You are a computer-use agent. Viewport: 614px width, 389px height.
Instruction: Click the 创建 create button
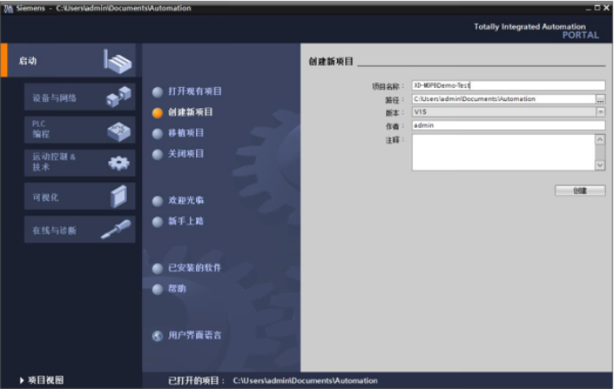580,191
